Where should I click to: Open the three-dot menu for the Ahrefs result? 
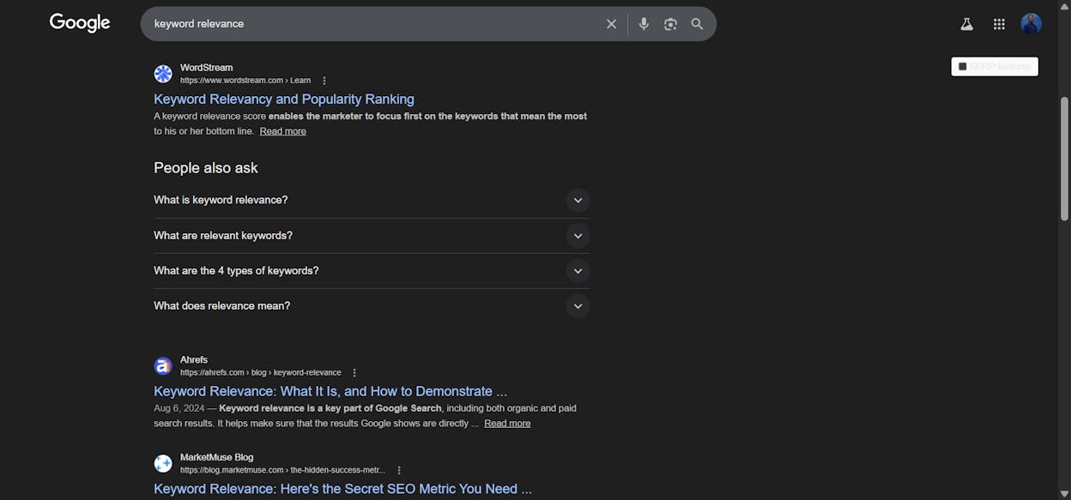click(354, 373)
